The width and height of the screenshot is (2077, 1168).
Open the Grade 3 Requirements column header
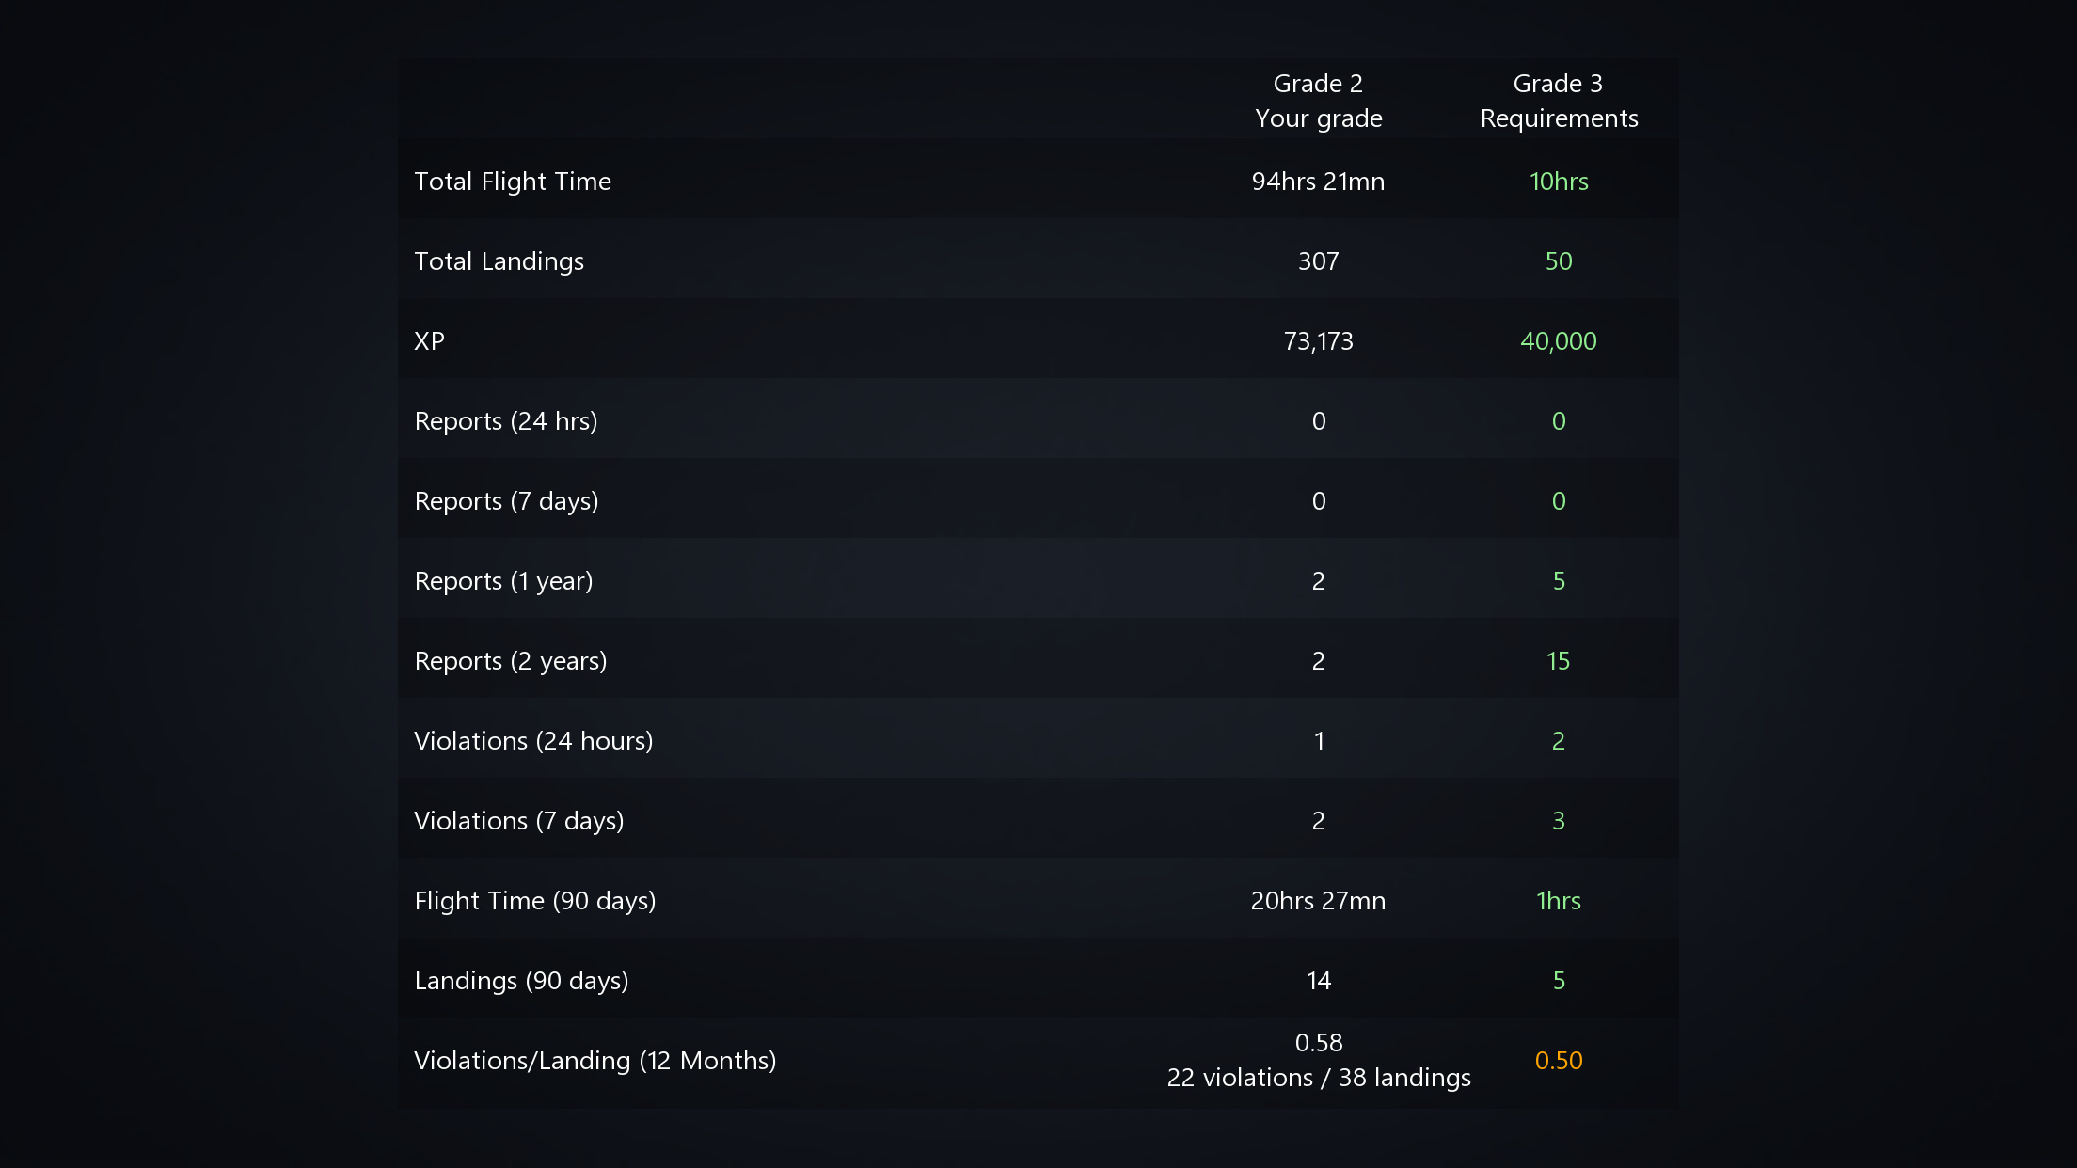click(x=1559, y=101)
